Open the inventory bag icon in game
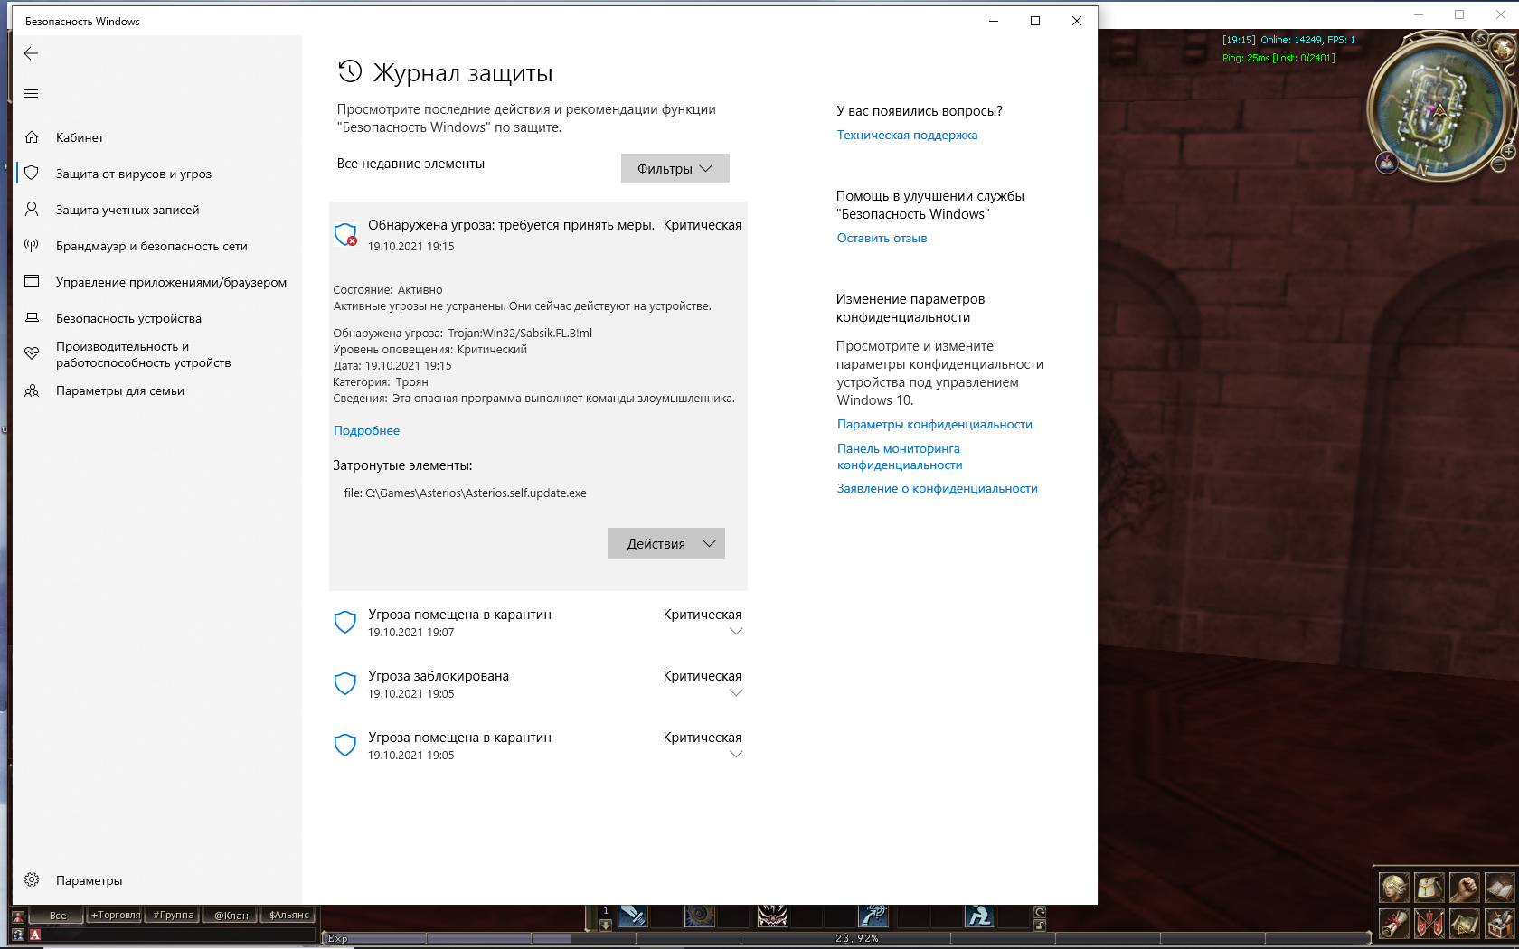Screen dimensions: 1519x949 tap(1429, 888)
